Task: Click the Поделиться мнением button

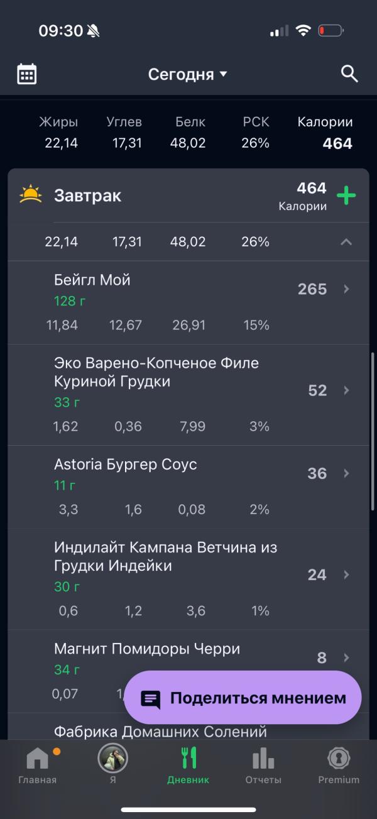Action: 243,698
